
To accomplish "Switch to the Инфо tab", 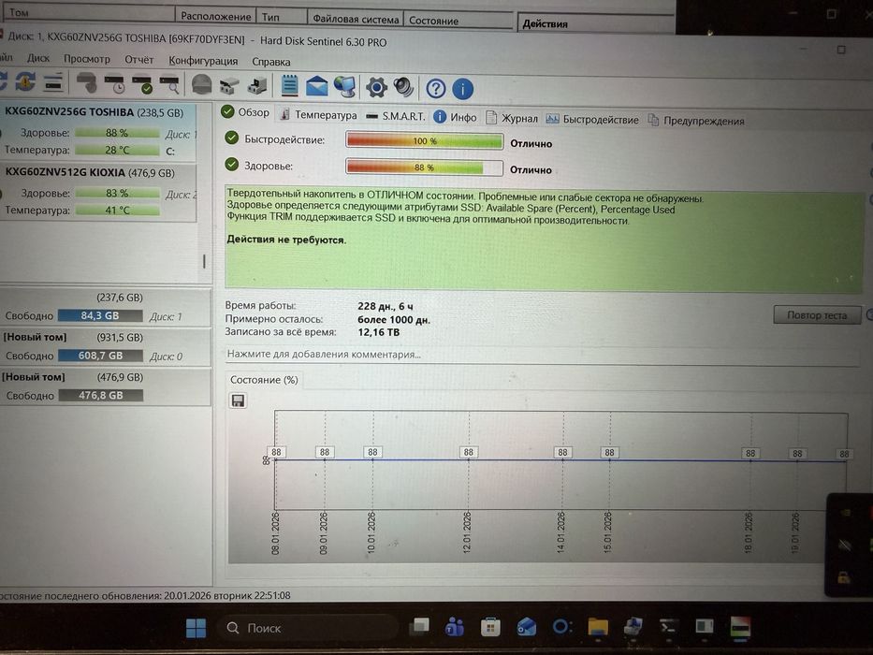I will [x=456, y=117].
